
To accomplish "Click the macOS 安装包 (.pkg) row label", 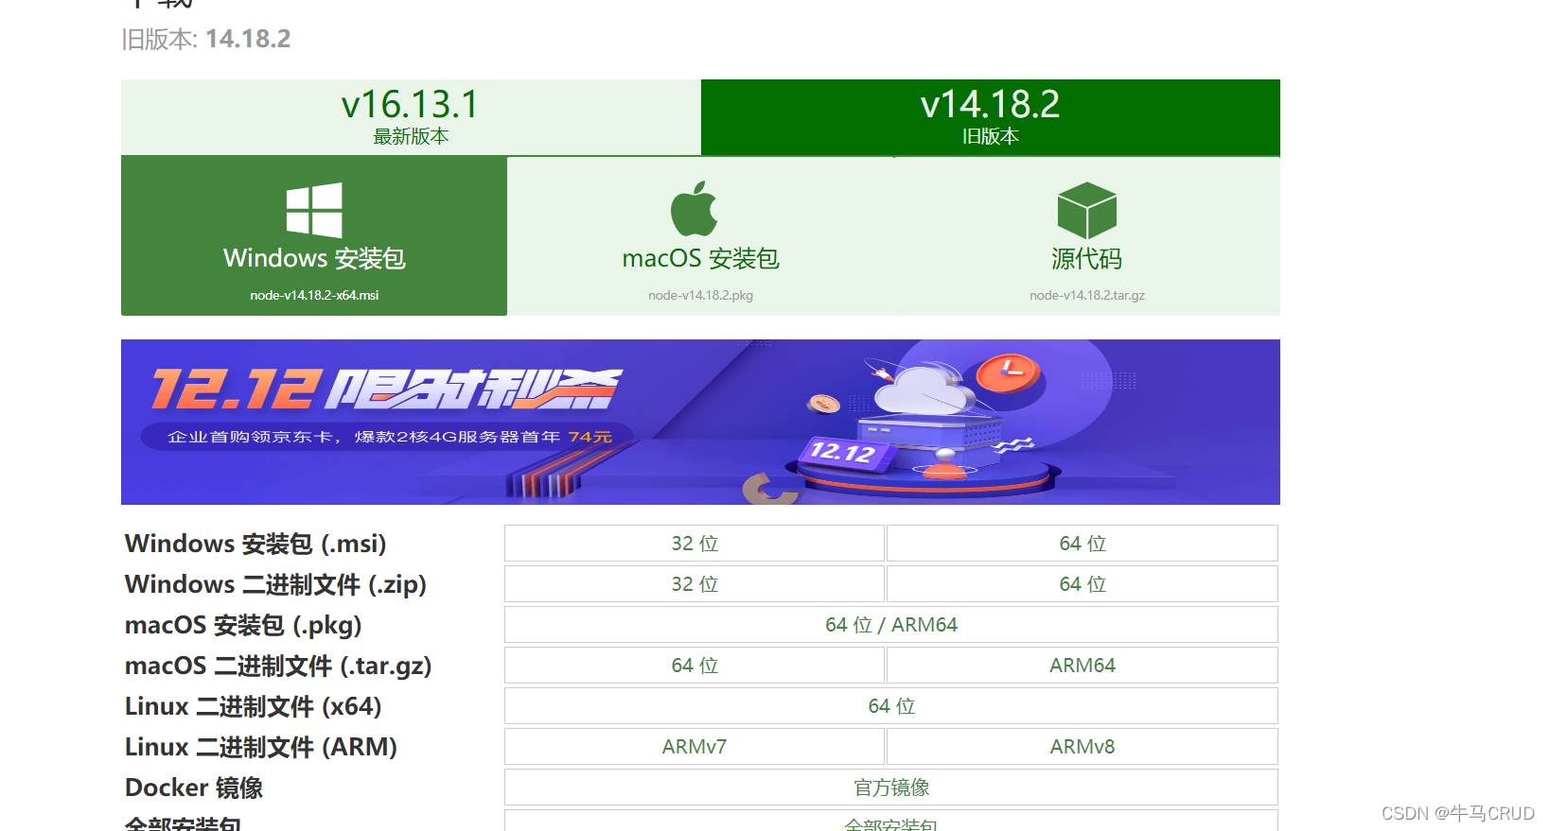I will (x=243, y=625).
